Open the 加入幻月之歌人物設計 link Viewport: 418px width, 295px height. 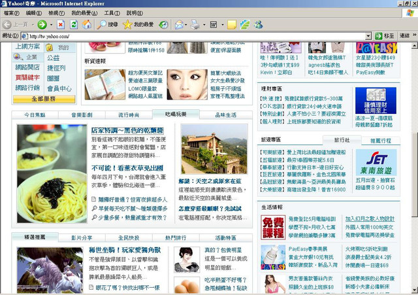[x=370, y=219]
